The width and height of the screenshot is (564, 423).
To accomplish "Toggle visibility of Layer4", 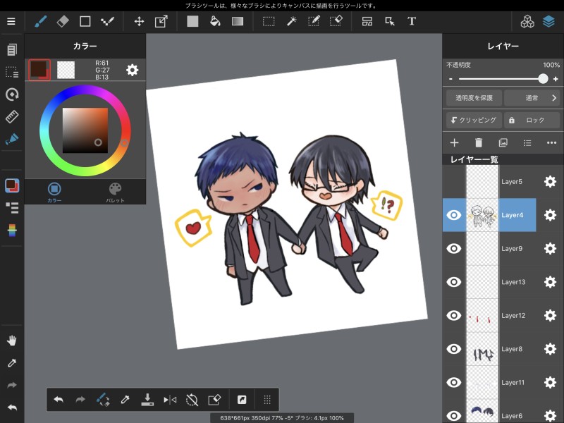I will tap(453, 215).
